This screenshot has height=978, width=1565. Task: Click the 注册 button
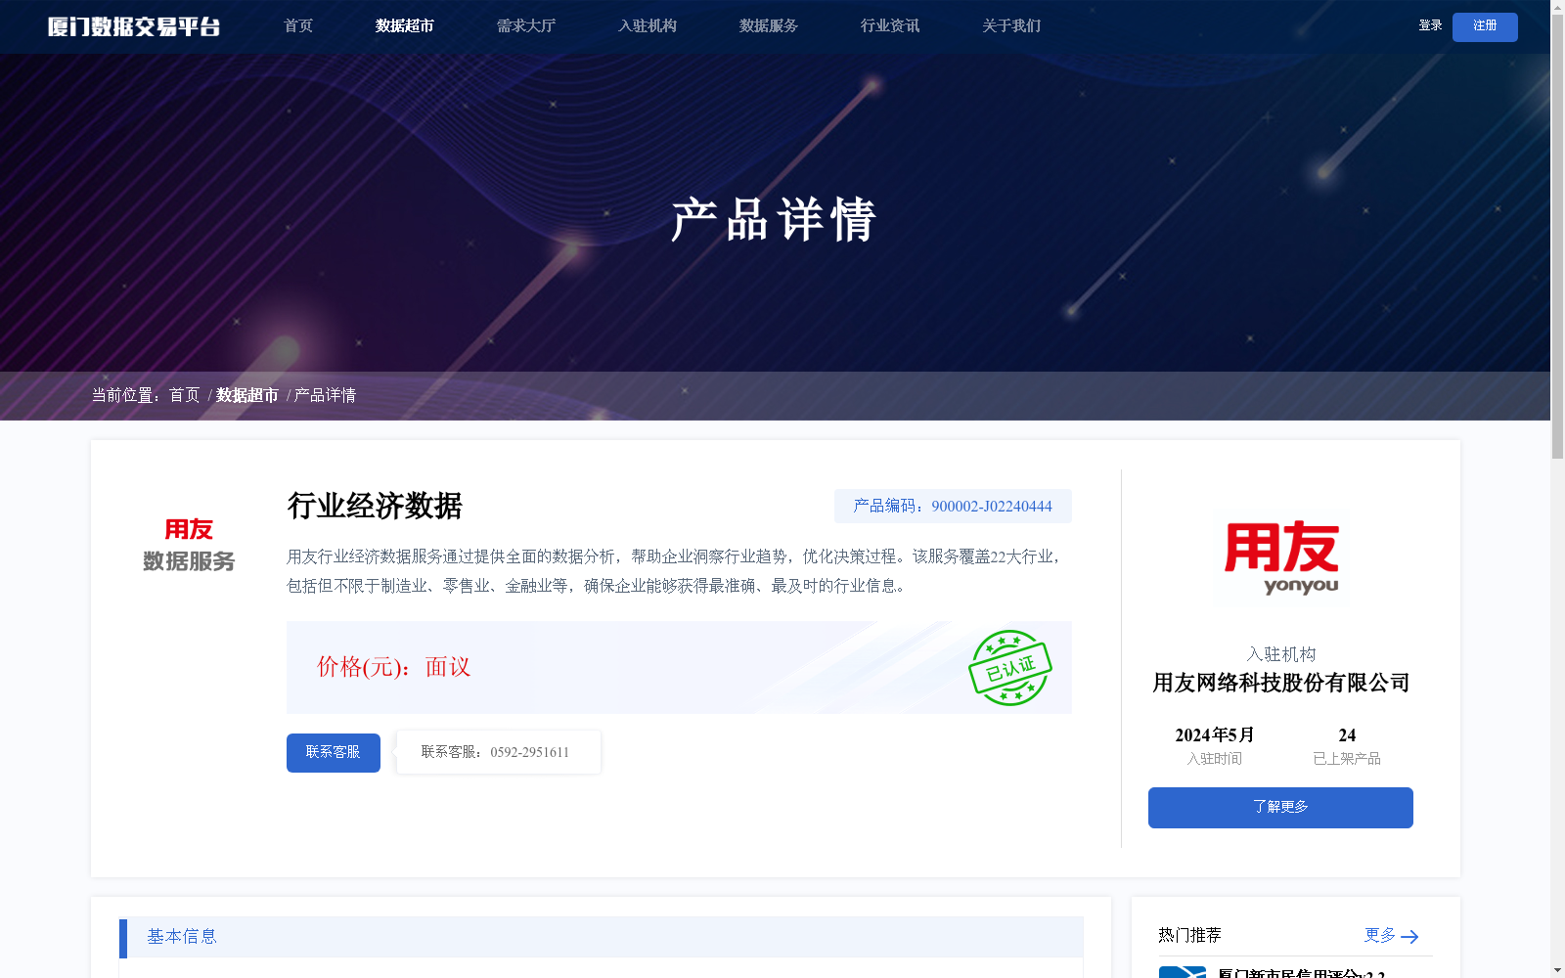1485,26
